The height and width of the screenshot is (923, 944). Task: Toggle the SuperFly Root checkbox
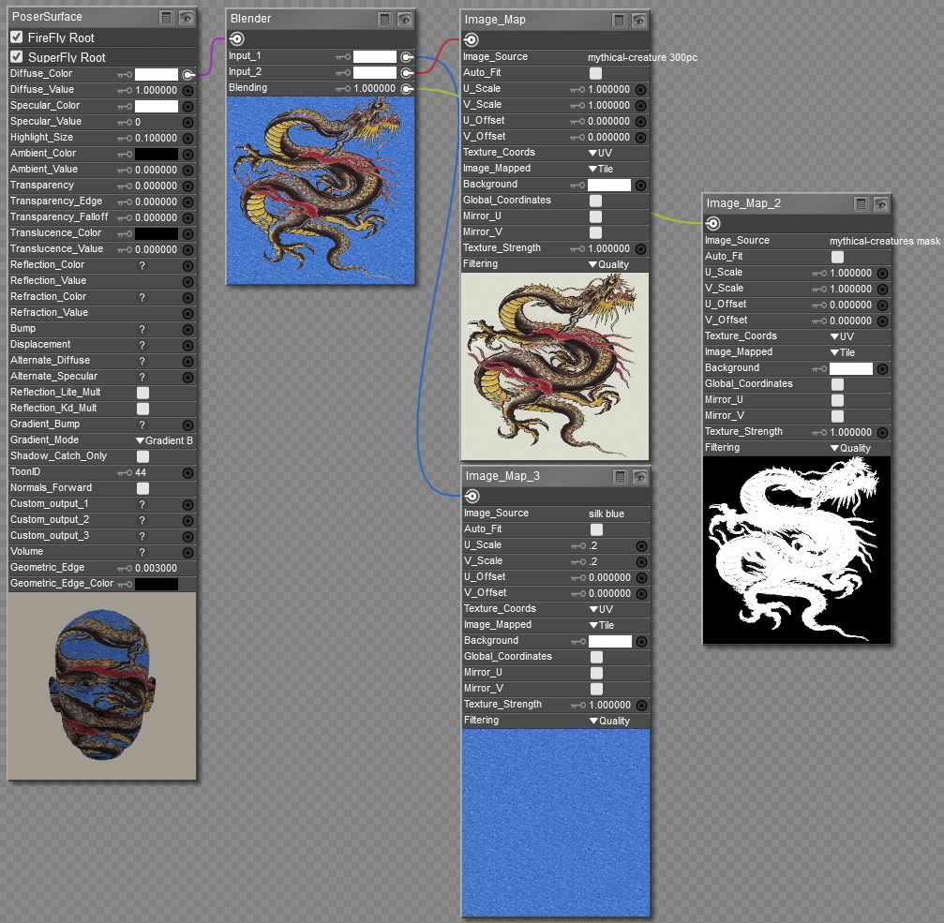[x=17, y=57]
